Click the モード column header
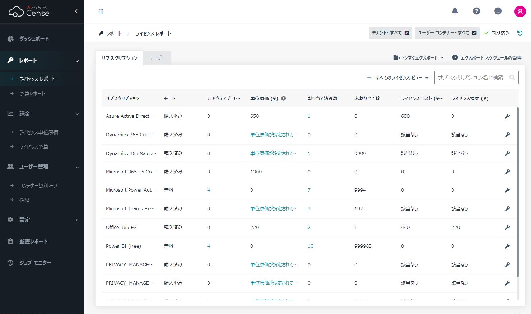 (x=170, y=98)
